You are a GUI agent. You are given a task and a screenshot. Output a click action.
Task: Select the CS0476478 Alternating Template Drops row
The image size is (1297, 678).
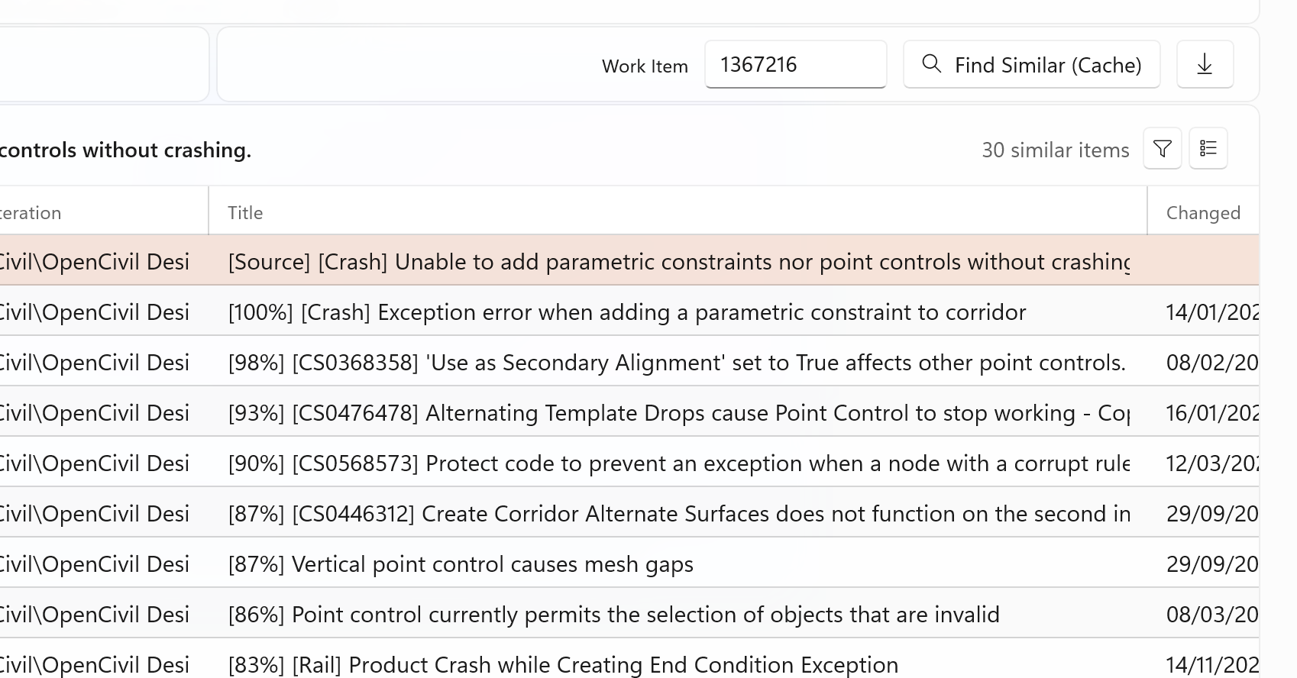pos(678,413)
